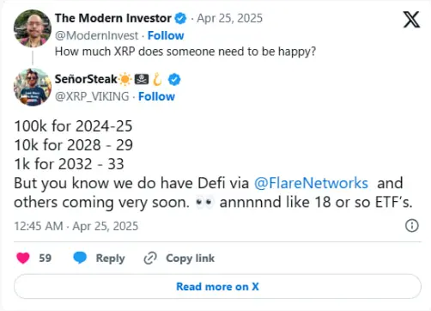Open The Modern Investor display name
Image resolution: width=431 pixels, height=311 pixels.
pos(113,18)
